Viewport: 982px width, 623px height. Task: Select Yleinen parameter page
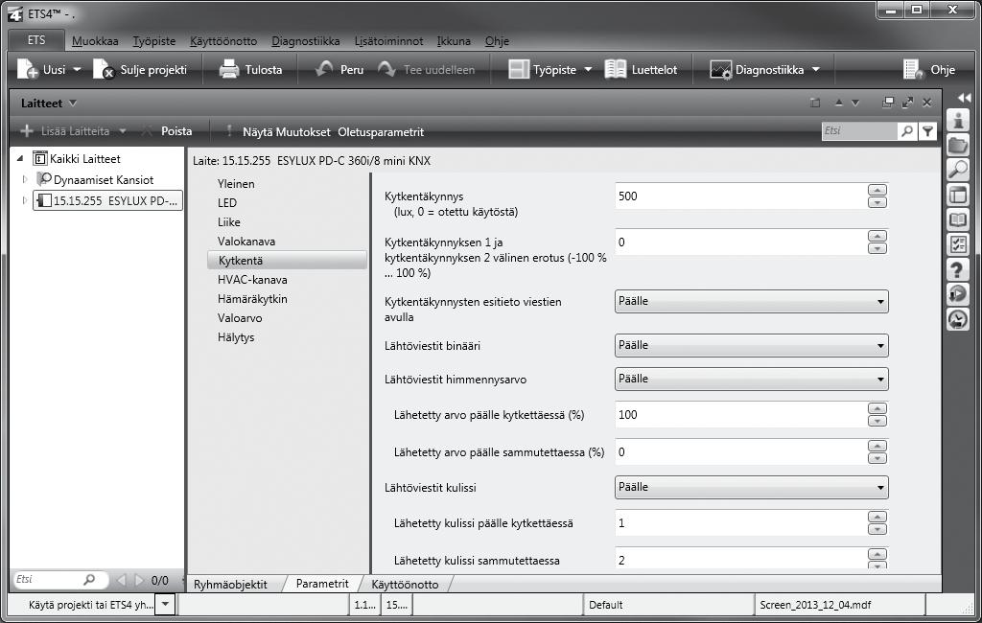(x=236, y=183)
